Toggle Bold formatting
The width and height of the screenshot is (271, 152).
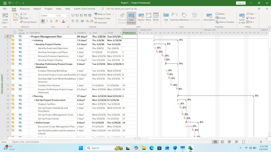click(x=43, y=21)
